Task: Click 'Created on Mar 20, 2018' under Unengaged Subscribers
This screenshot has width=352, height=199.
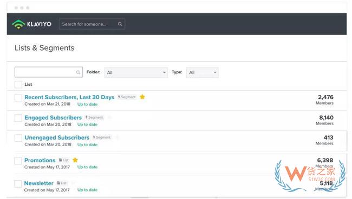Action: click(48, 145)
